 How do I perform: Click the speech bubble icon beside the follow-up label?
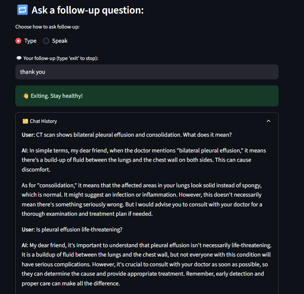point(18,58)
